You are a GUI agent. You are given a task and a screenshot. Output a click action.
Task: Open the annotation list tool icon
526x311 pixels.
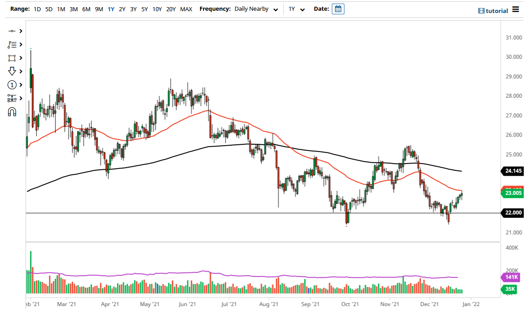click(x=12, y=44)
